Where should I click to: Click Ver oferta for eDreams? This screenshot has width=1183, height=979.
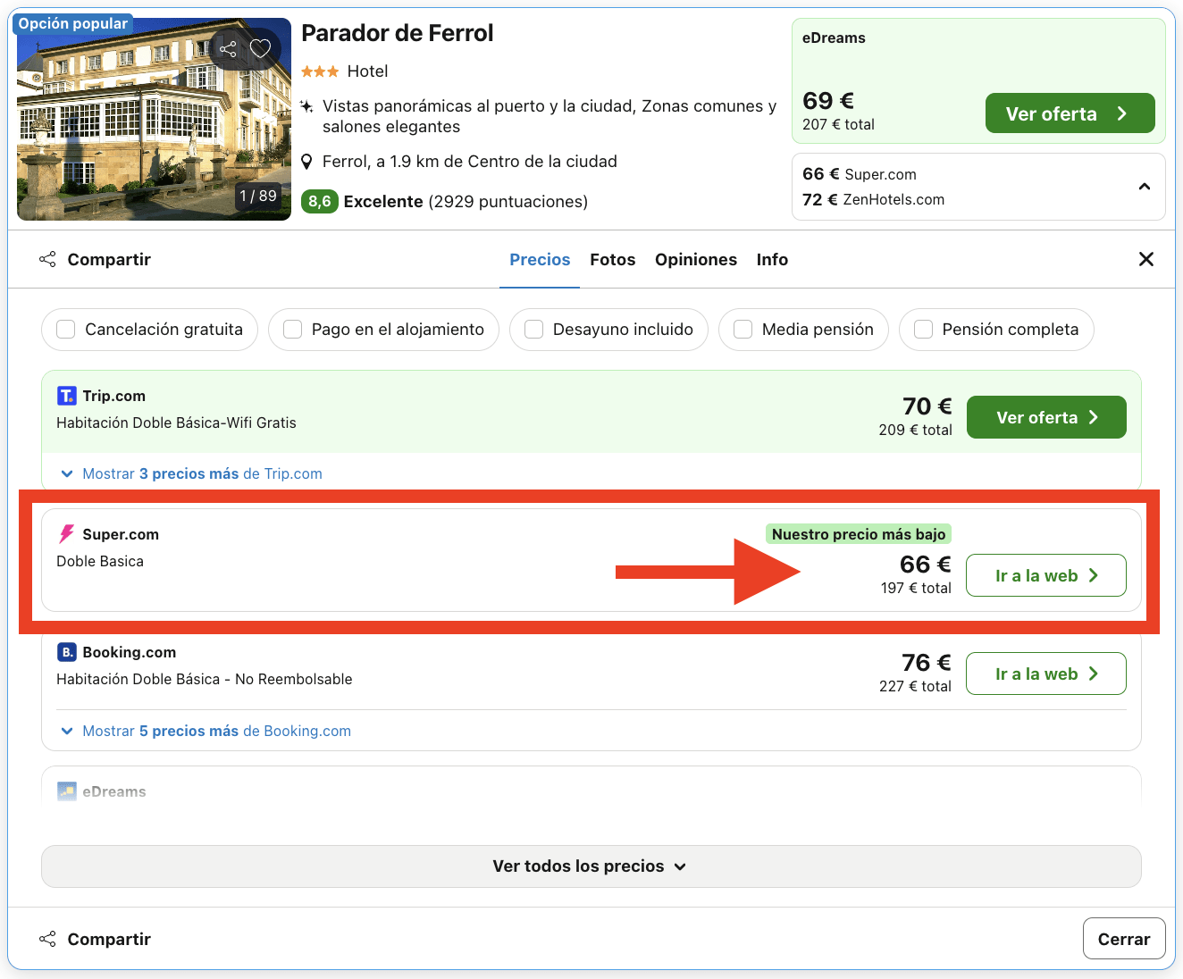(x=1070, y=113)
